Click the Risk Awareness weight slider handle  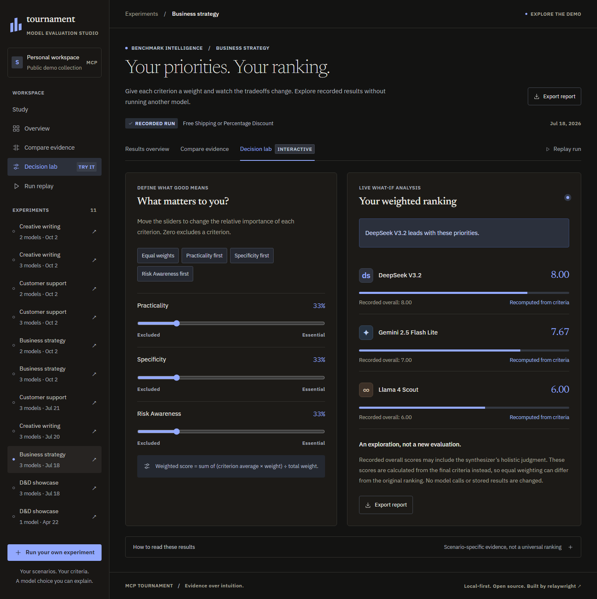pos(177,432)
